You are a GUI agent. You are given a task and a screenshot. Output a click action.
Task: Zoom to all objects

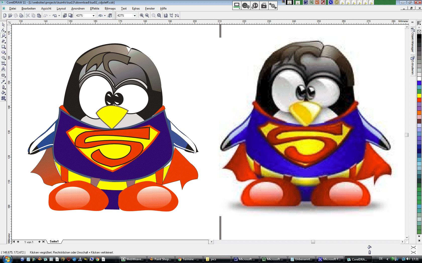[x=159, y=16]
